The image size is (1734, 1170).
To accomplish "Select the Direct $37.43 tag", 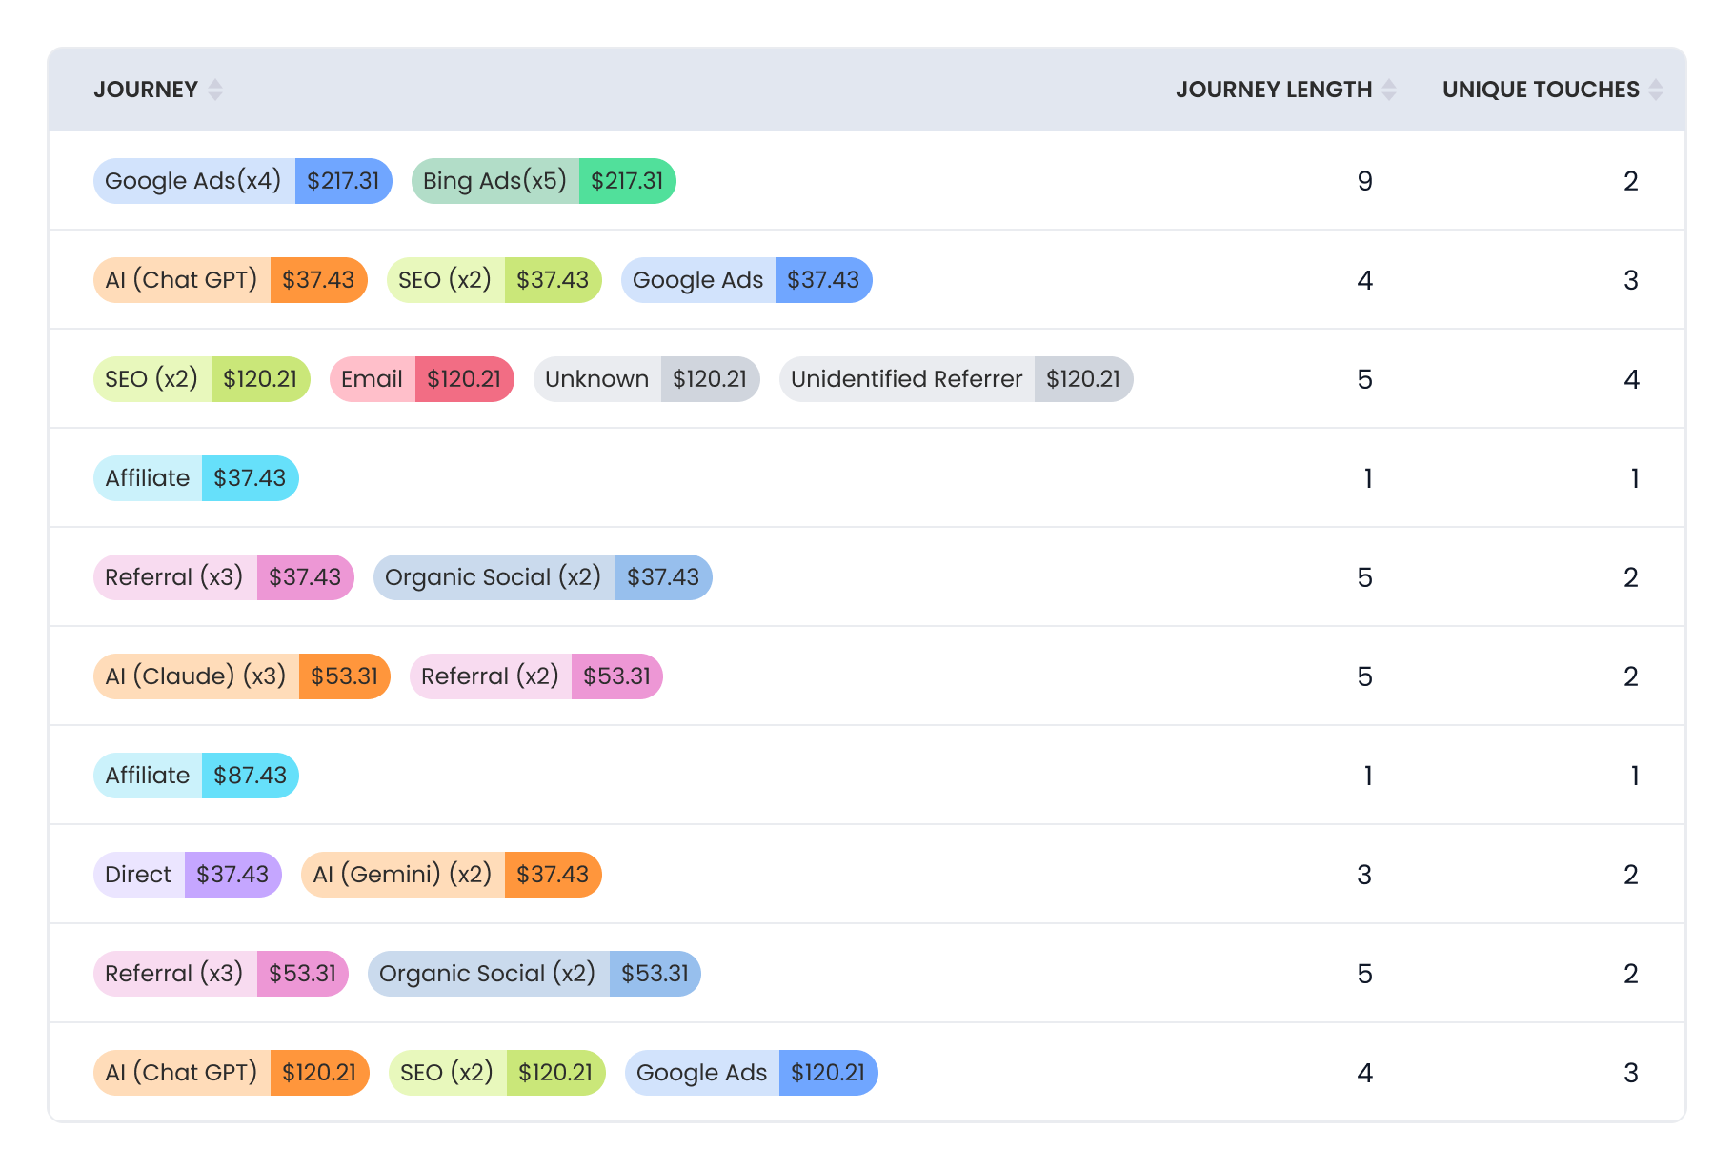I will point(188,875).
